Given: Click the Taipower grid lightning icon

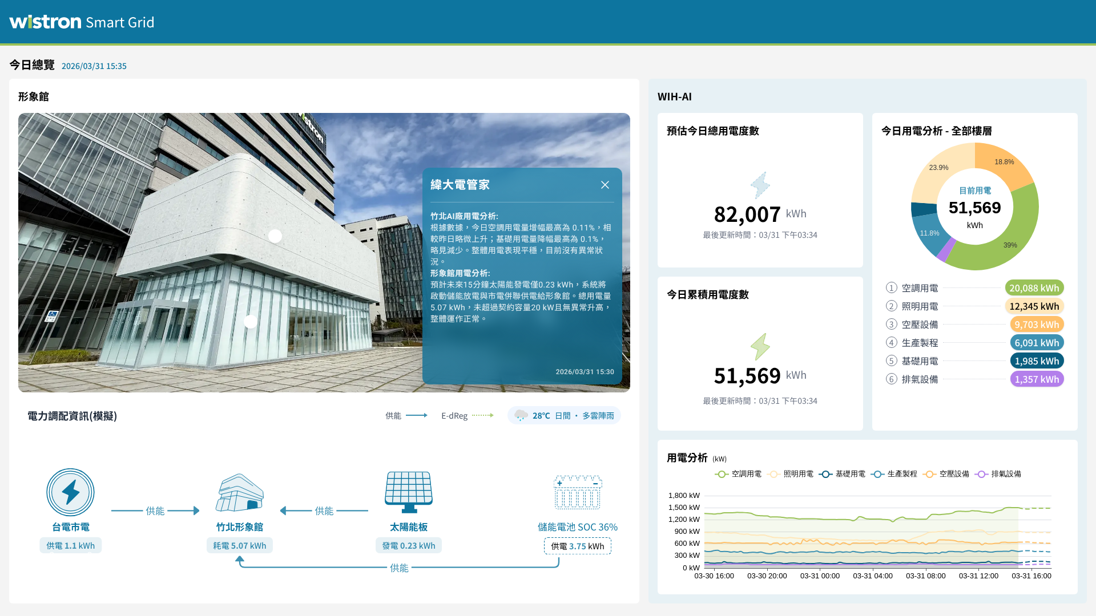Looking at the screenshot, I should (x=70, y=492).
